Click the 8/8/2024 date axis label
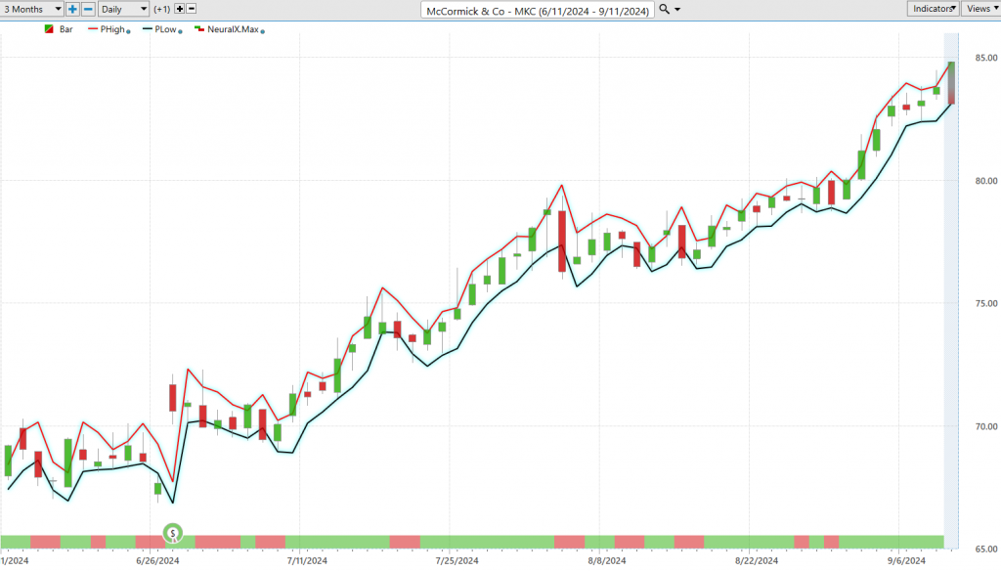Screen dimensions: 1001x571 click(606, 561)
